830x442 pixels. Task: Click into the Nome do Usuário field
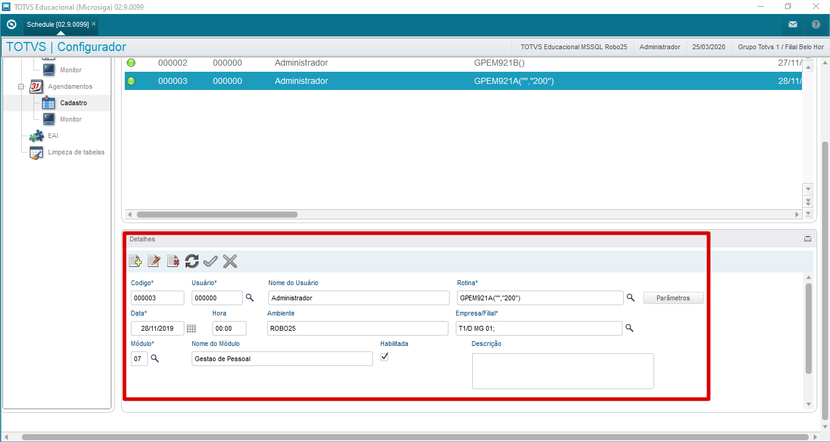click(358, 298)
